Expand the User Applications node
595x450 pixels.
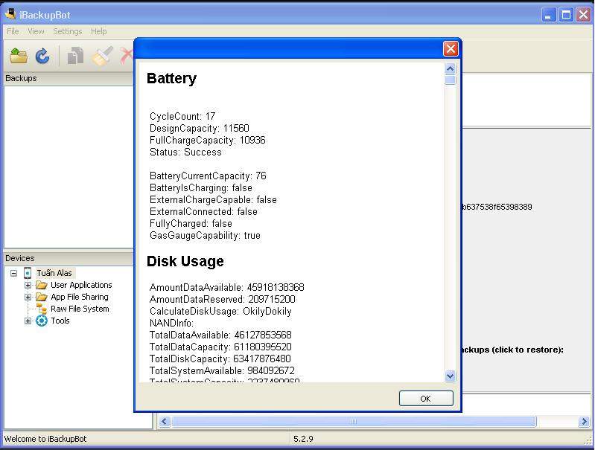pos(28,285)
